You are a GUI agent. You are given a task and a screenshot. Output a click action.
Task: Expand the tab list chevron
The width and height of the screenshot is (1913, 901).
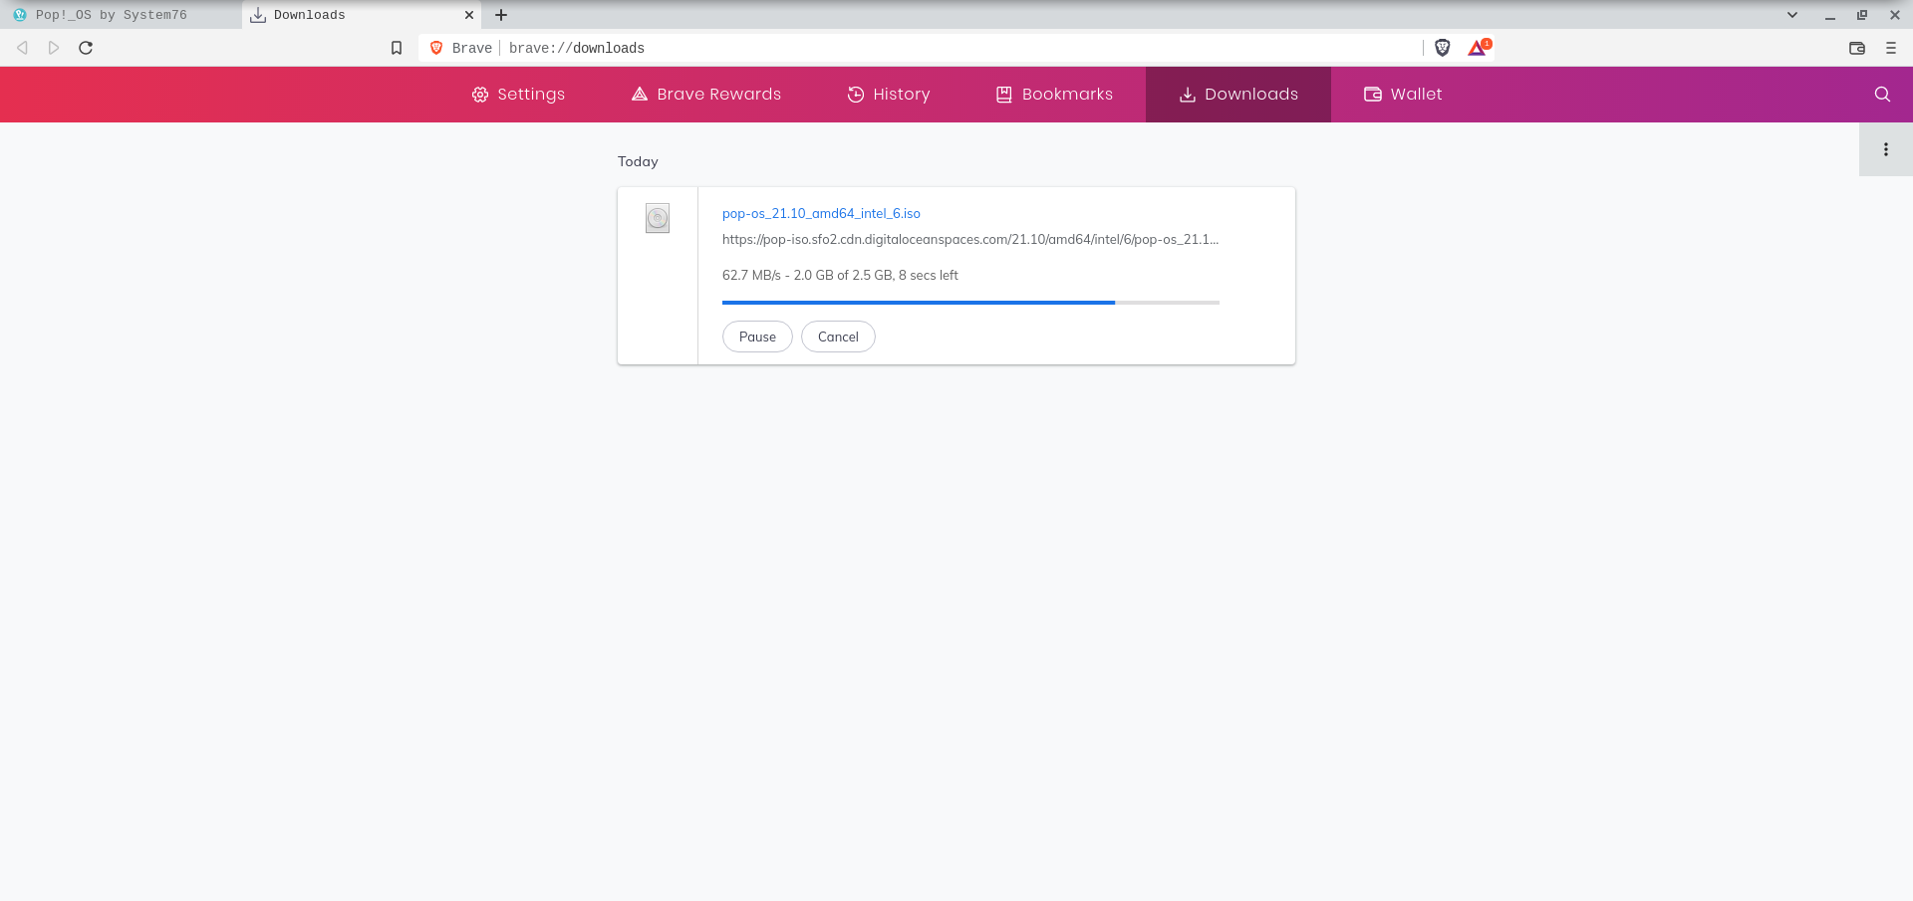tap(1791, 15)
